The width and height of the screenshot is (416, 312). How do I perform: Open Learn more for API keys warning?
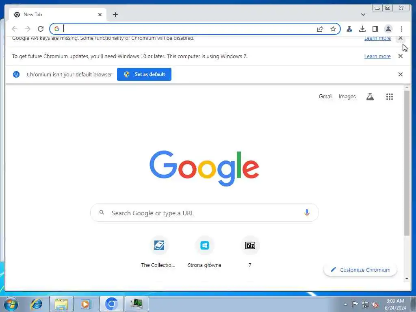[x=377, y=38]
